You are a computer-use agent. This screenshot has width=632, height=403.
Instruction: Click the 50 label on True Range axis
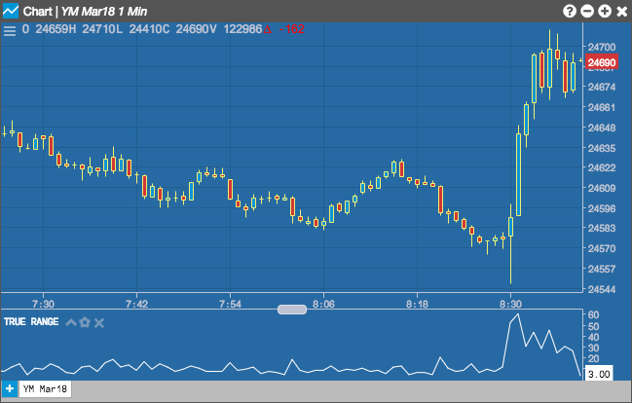click(594, 326)
